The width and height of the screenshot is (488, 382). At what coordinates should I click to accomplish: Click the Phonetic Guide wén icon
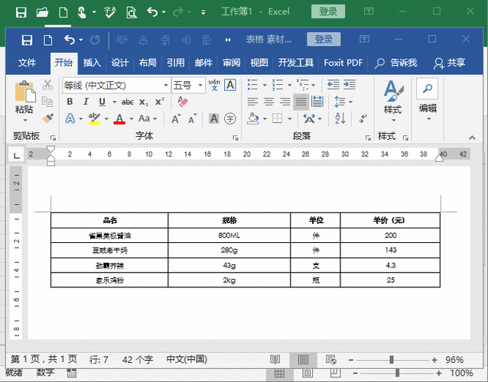point(214,85)
